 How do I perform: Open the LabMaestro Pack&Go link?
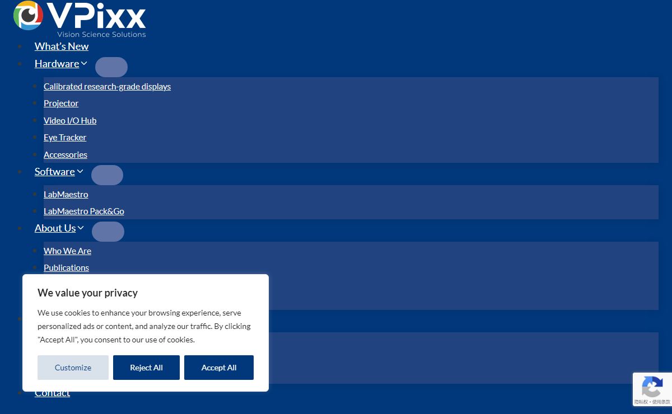point(84,211)
